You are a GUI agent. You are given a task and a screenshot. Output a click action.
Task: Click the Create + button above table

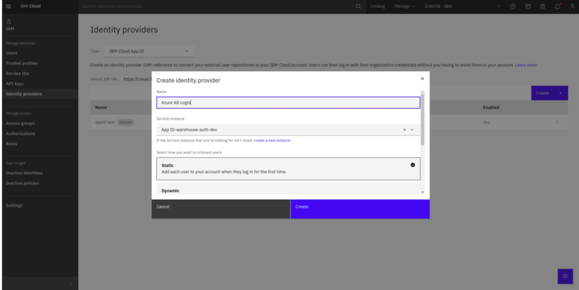coord(549,93)
